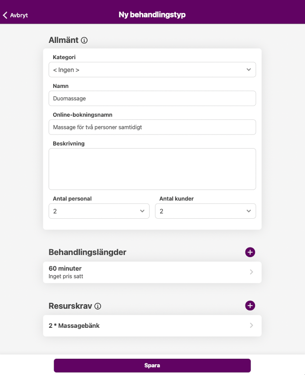The width and height of the screenshot is (305, 375).
Task: Open the Kategori dropdown
Action: 152,70
